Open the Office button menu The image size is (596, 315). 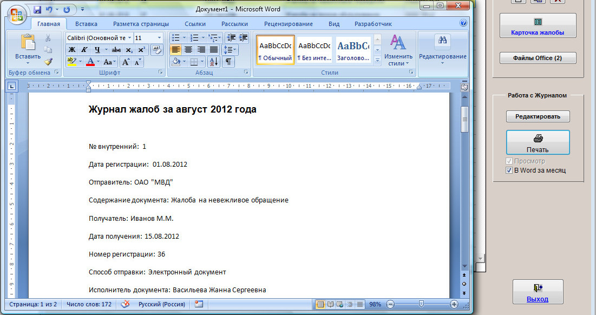pyautogui.click(x=17, y=15)
